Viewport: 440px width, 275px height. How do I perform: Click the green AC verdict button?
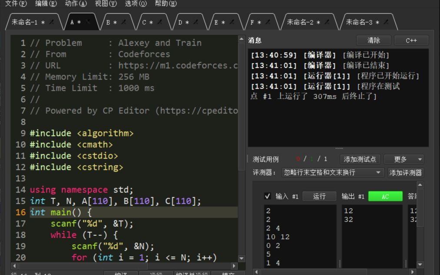pyautogui.click(x=385, y=196)
